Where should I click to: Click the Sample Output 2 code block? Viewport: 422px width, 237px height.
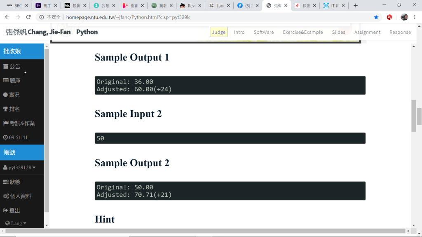pyautogui.click(x=230, y=191)
